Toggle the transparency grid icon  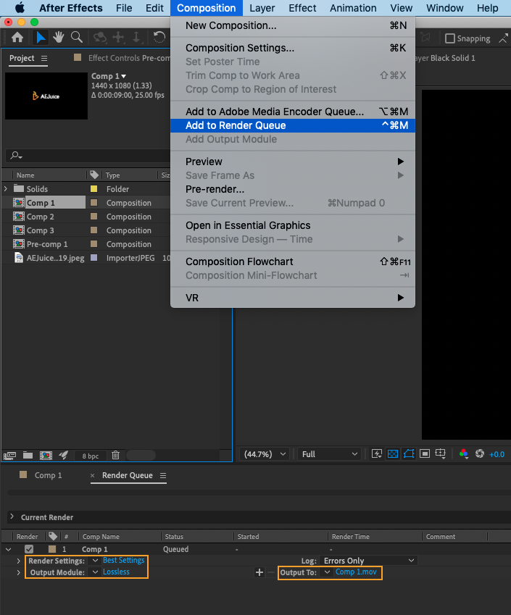[393, 453]
